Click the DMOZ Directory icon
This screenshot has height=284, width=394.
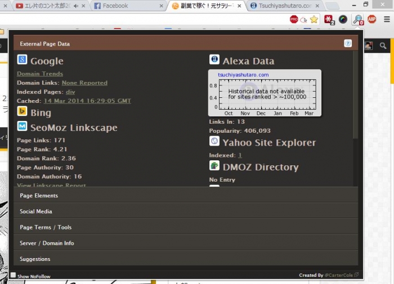click(x=214, y=165)
